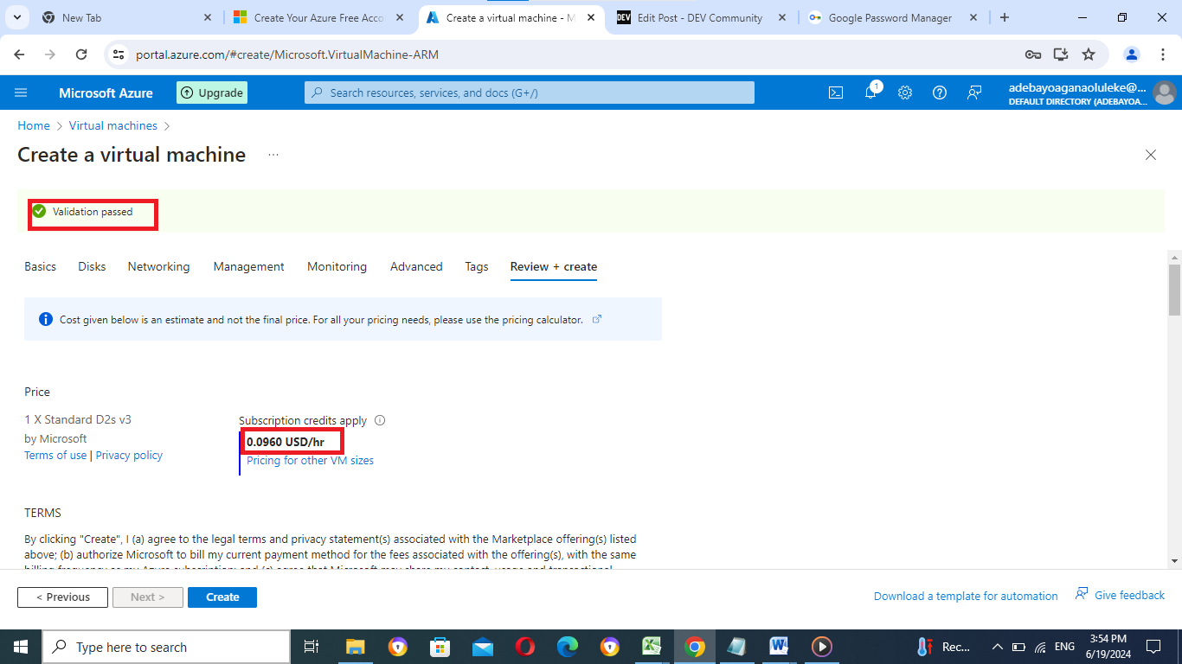Reload the Azure portal page
The height and width of the screenshot is (664, 1182).
click(81, 54)
